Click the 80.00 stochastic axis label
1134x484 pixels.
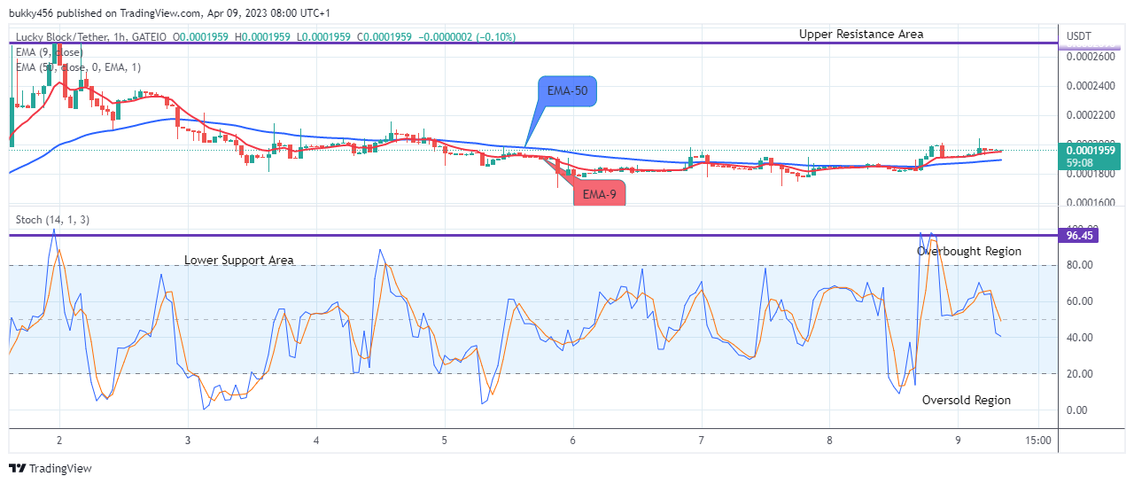[x=1080, y=265]
